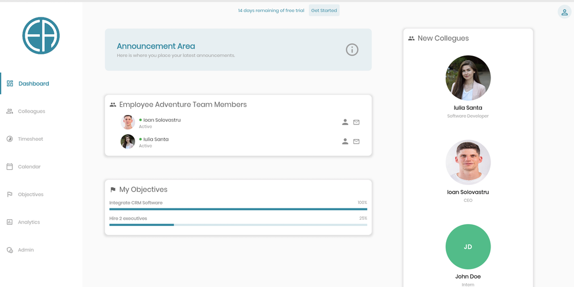Click the Dashboard grid icon in sidebar
This screenshot has width=574, height=287.
point(10,84)
